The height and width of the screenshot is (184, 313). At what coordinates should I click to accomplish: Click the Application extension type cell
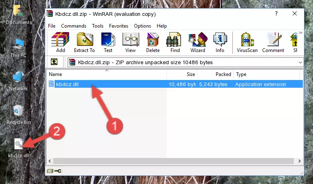point(260,84)
